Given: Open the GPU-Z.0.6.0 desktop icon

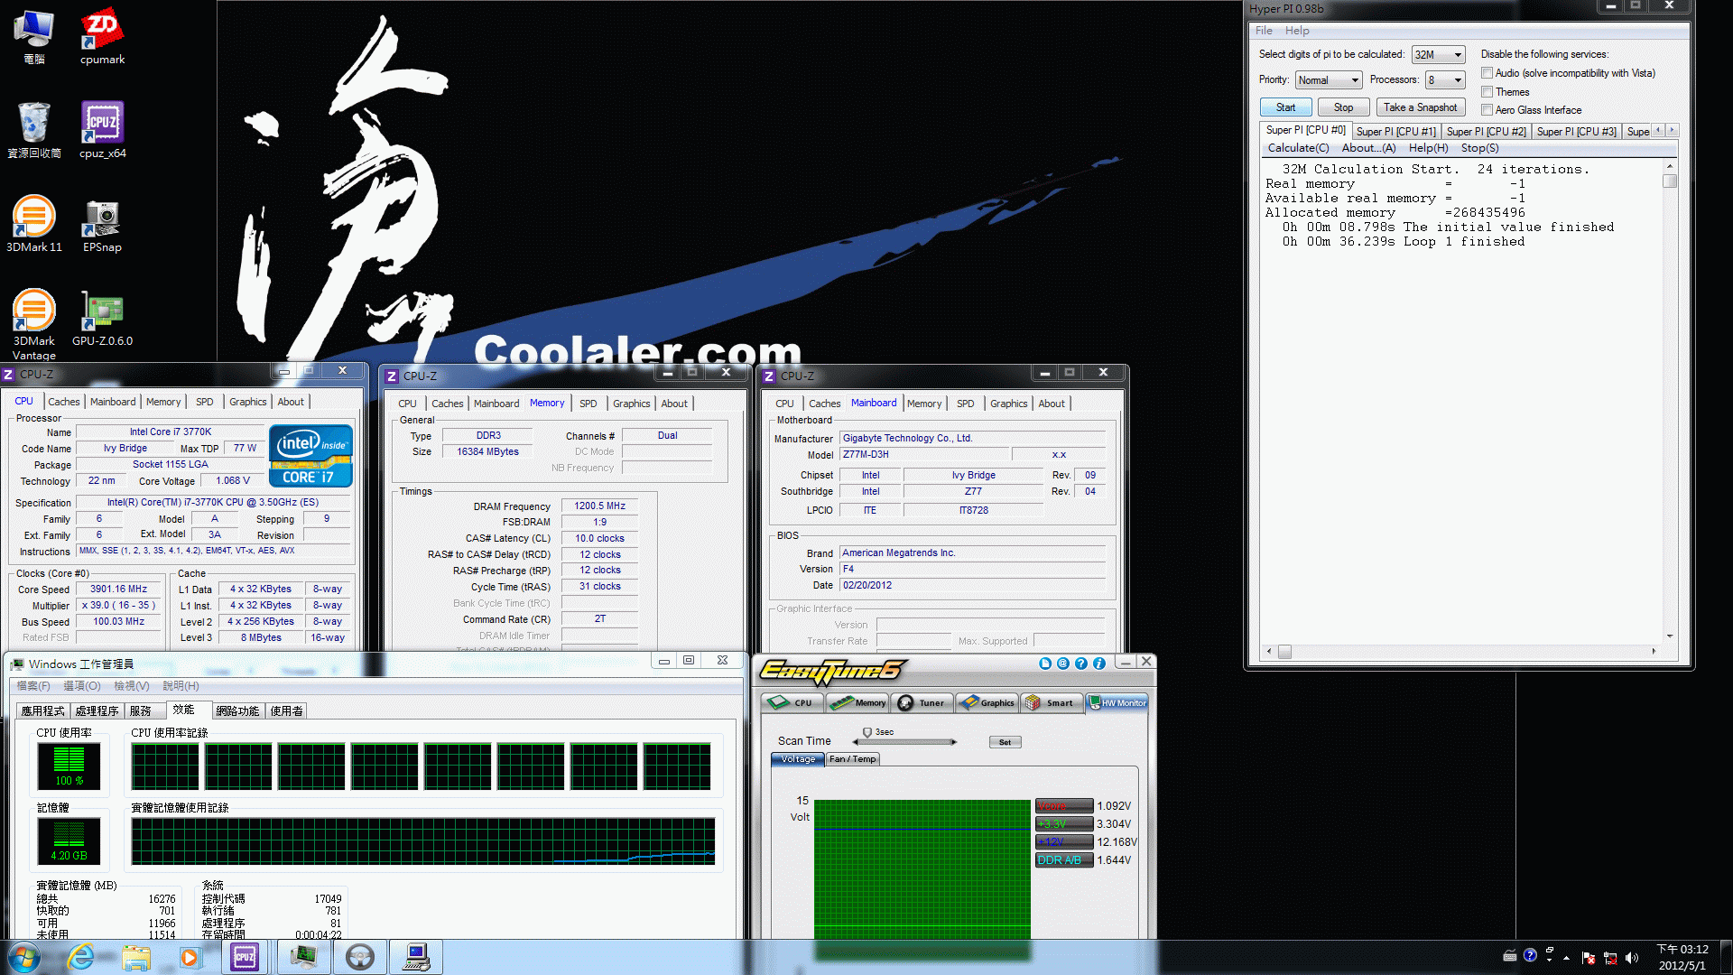Looking at the screenshot, I should (102, 318).
